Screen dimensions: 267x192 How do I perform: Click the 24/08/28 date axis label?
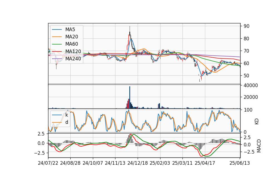70,163
